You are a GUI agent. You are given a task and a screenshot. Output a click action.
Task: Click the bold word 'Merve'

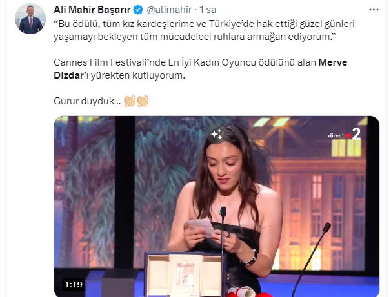point(333,62)
